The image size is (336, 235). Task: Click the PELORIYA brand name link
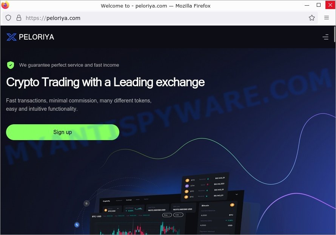coord(36,37)
